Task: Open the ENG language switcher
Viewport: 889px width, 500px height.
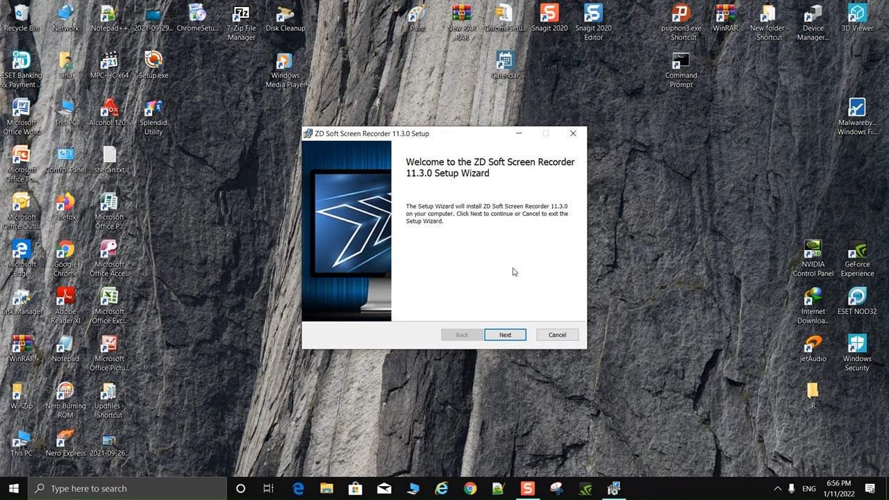Action: tap(809, 489)
